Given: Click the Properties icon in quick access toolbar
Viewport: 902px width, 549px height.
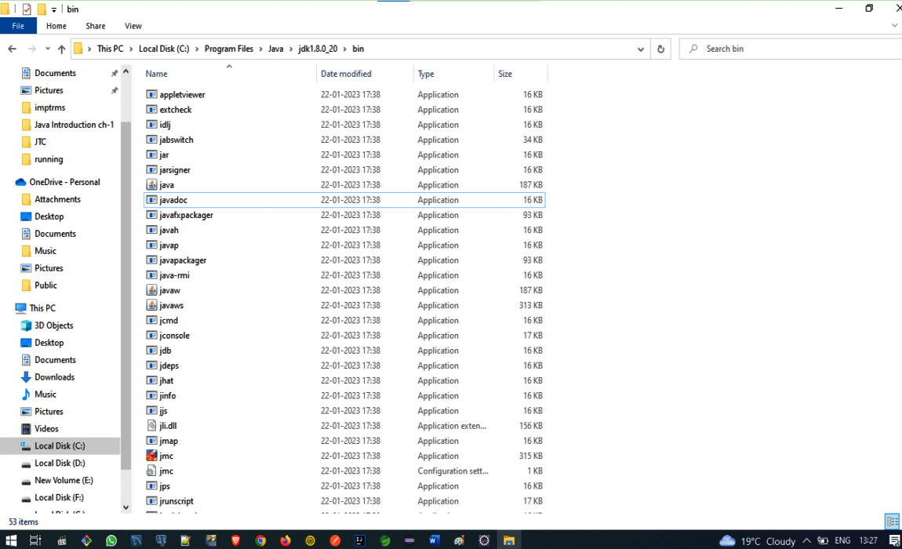Looking at the screenshot, I should click(27, 9).
